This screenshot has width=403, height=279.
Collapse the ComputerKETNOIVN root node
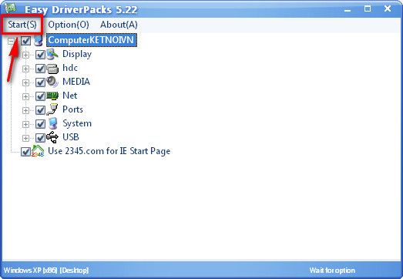pyautogui.click(x=11, y=41)
